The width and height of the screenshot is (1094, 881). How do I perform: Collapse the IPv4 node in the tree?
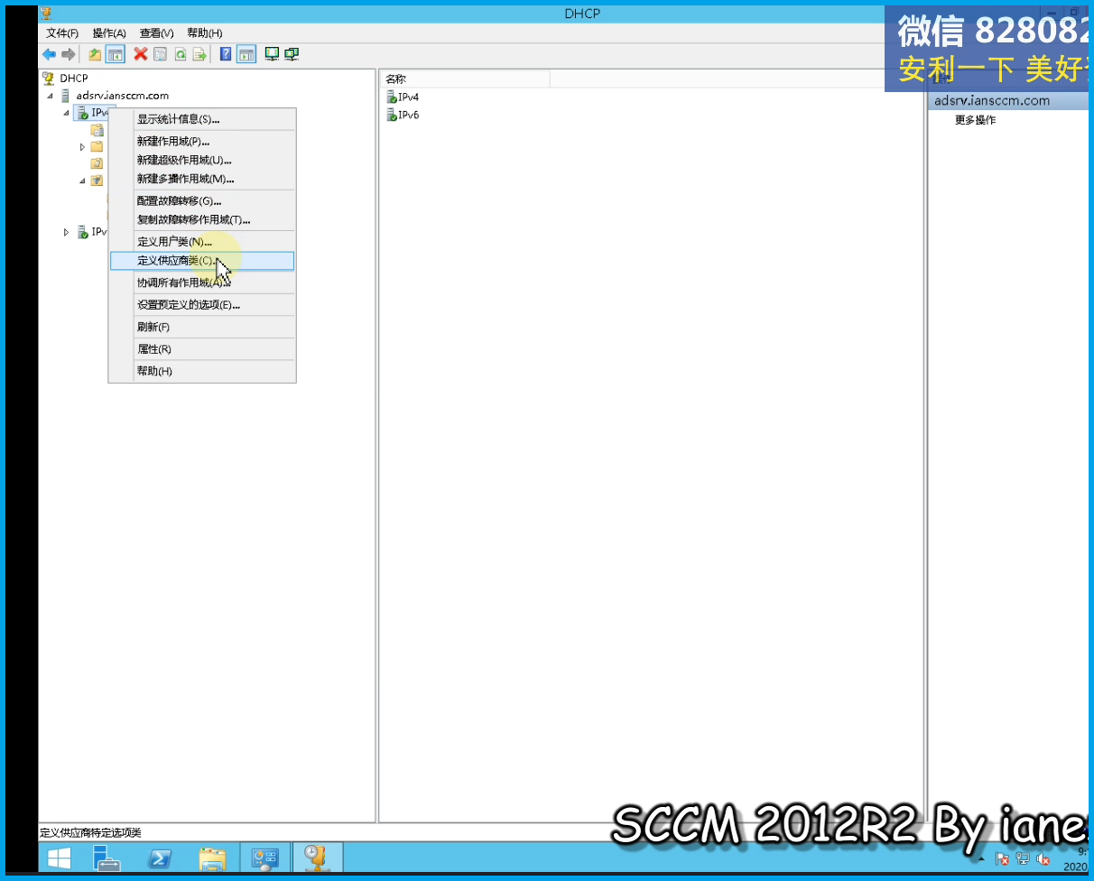66,114
